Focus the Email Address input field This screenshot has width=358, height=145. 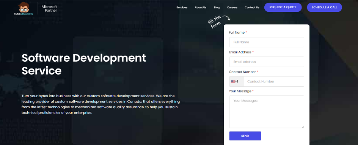[267, 62]
